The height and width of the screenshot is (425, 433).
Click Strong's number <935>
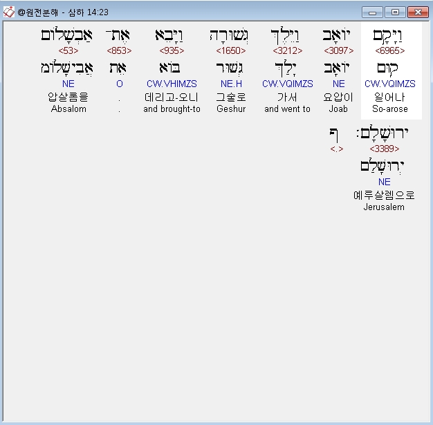click(172, 50)
